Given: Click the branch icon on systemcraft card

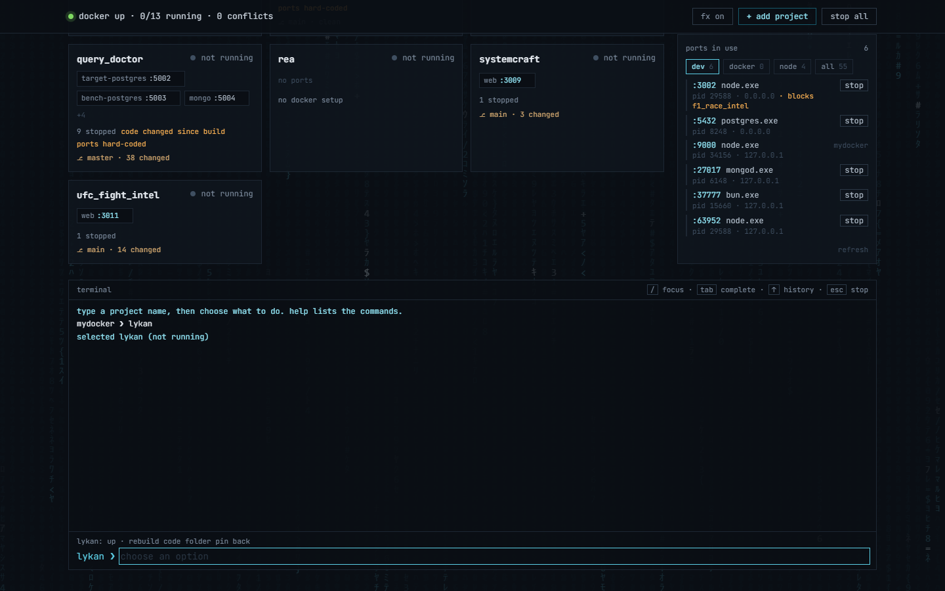Looking at the screenshot, I should click(x=482, y=115).
